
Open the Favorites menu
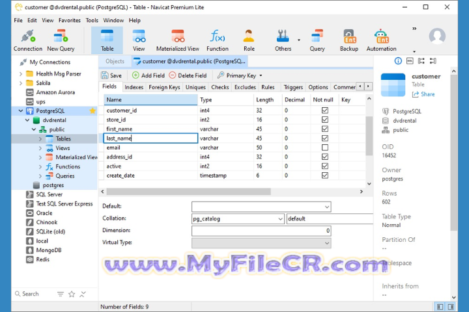pyautogui.click(x=70, y=20)
